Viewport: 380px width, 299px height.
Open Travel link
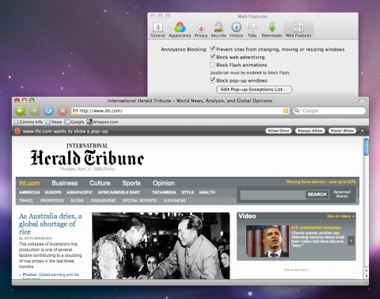[26, 201]
